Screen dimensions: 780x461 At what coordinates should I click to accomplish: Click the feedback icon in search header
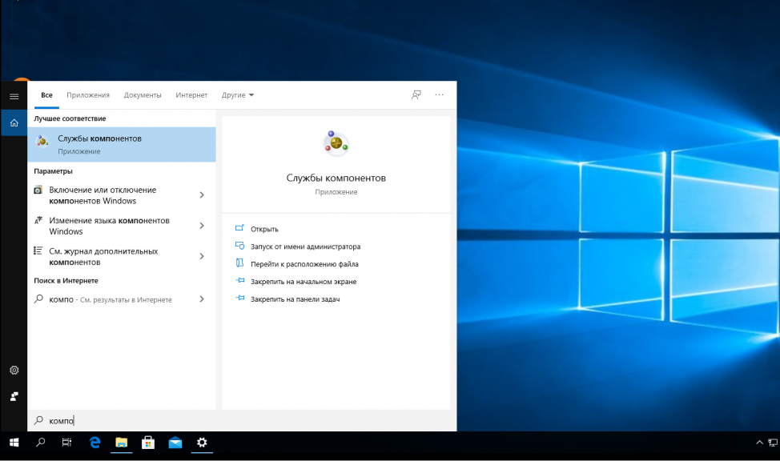tap(416, 94)
